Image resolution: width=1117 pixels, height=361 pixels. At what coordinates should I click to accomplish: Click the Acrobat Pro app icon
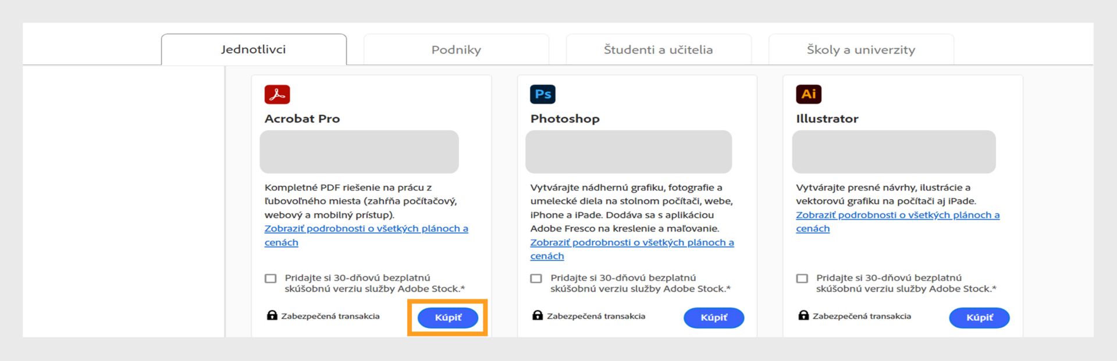(x=277, y=94)
